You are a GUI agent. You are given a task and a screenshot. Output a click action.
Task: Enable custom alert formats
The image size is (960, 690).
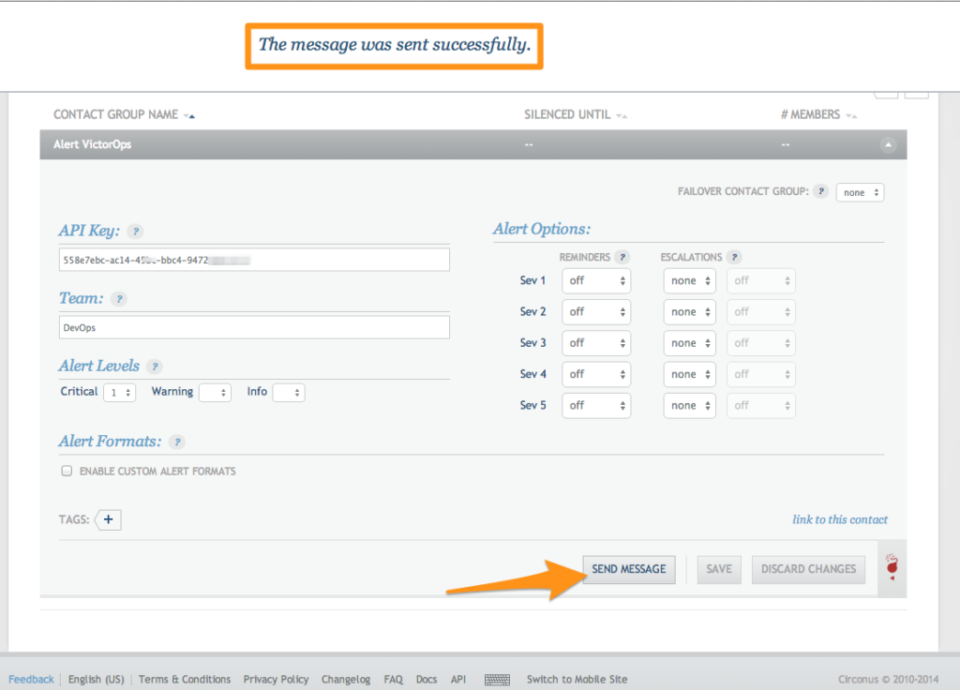(x=67, y=471)
